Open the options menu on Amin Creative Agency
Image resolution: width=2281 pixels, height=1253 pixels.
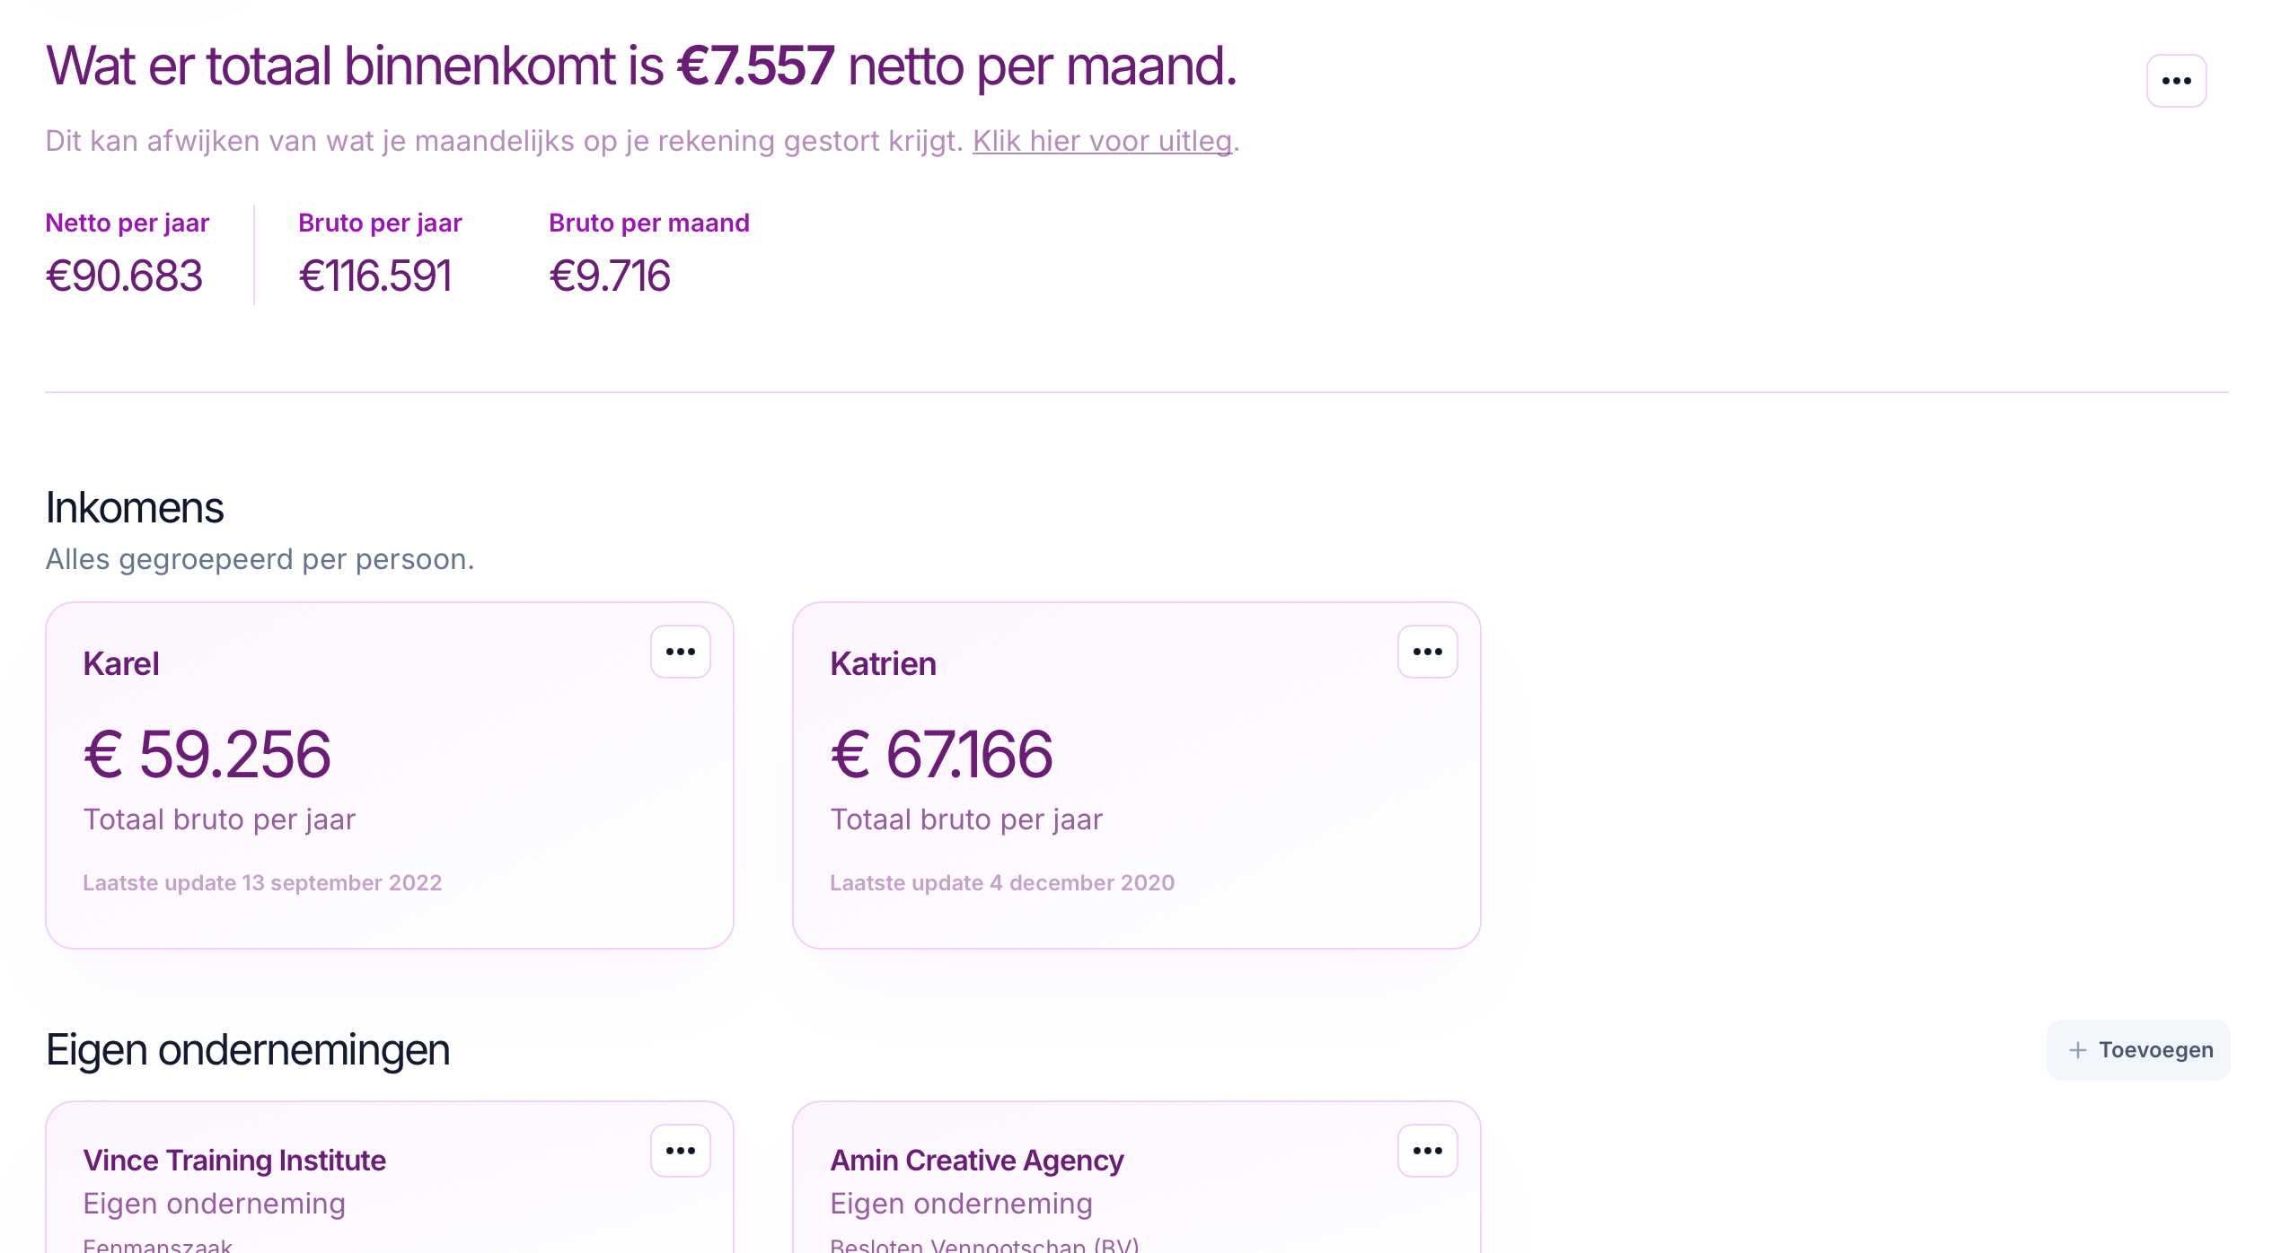[x=1427, y=1150]
